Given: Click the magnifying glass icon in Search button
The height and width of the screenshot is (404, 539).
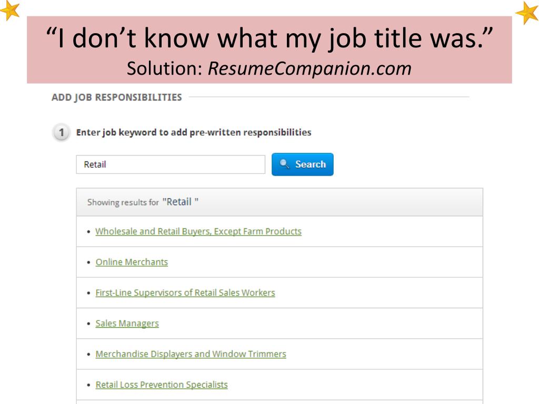Looking at the screenshot, I should click(284, 164).
